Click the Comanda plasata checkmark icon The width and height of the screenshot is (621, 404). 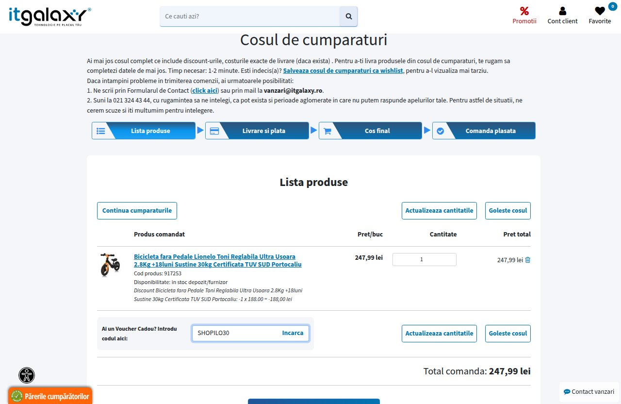pos(441,131)
